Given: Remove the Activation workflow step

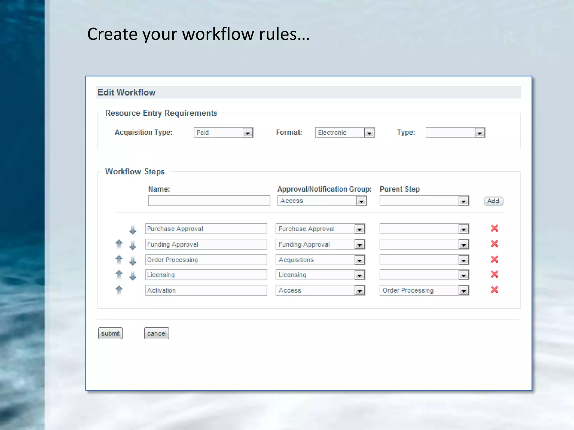Looking at the screenshot, I should tap(494, 290).
